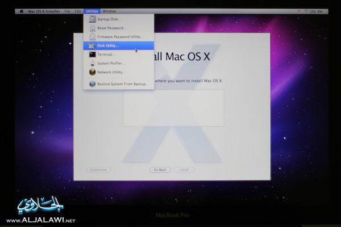Click the battery status icon

pos(313,11)
